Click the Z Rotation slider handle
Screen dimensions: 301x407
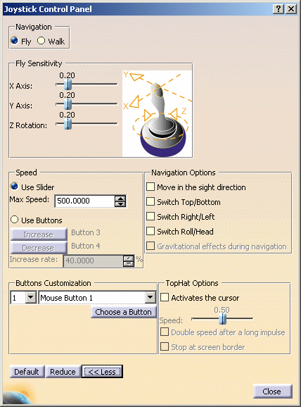pyautogui.click(x=68, y=124)
